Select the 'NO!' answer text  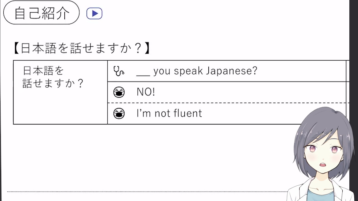point(145,92)
